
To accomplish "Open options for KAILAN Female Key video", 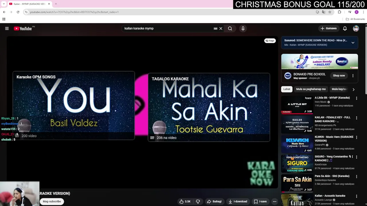I will pyautogui.click(x=356, y=118).
